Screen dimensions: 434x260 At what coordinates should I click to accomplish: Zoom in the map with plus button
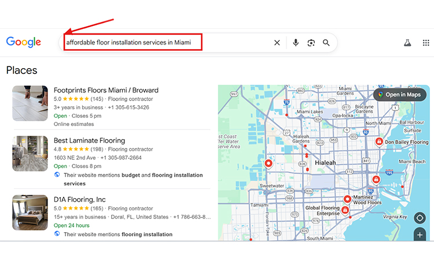click(x=420, y=235)
